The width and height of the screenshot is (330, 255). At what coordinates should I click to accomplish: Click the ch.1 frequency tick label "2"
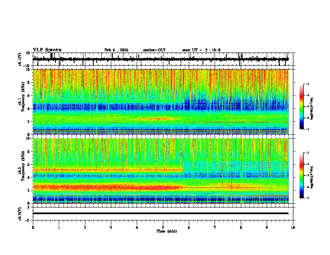tap(29, 122)
